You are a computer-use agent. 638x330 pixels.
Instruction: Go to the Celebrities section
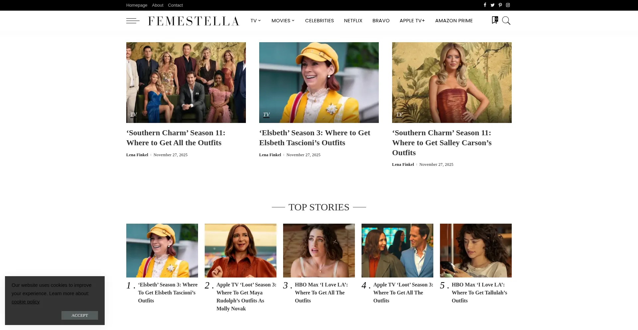tap(319, 21)
